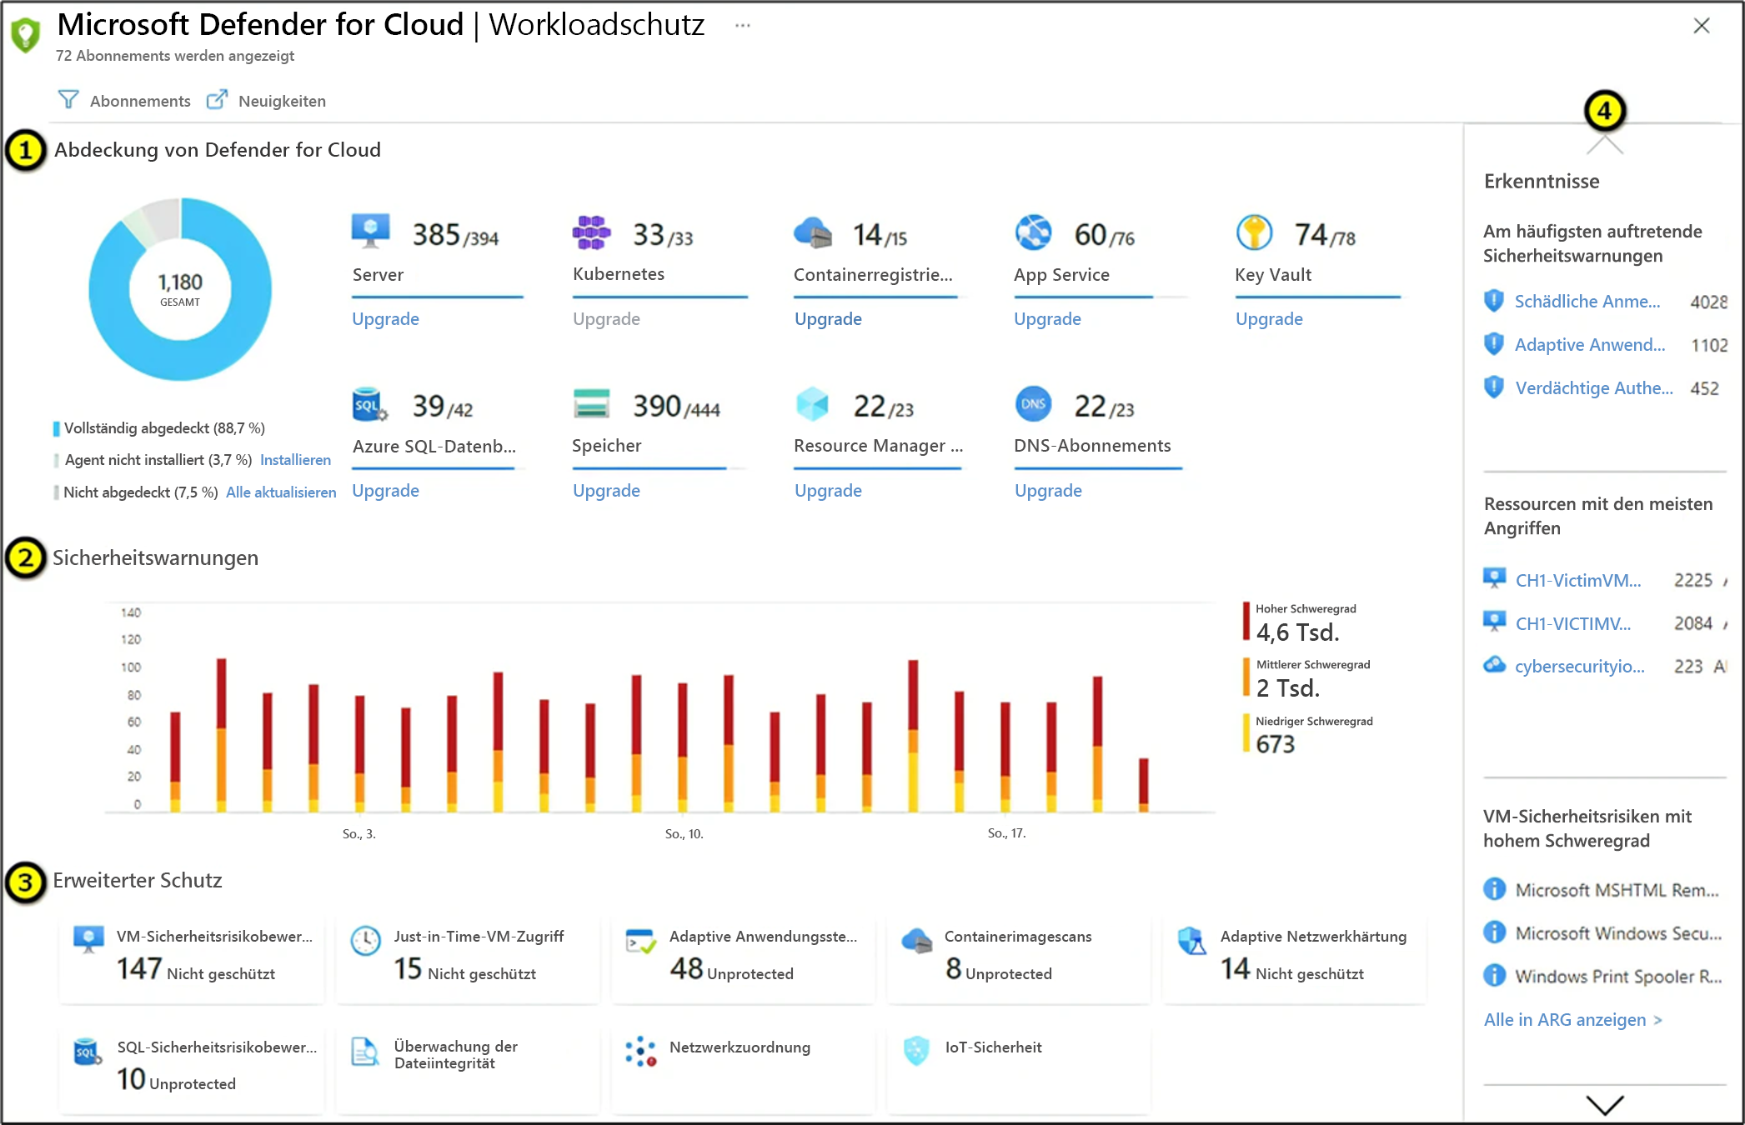Click the Neuigkeiten external link icon

point(217,100)
